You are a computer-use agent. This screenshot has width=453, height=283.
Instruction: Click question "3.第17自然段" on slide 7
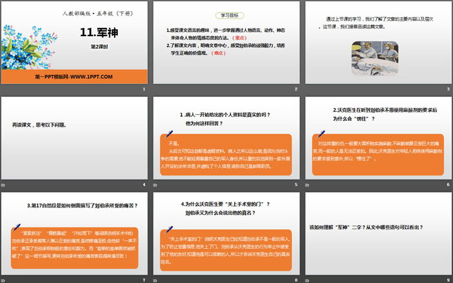point(82,205)
